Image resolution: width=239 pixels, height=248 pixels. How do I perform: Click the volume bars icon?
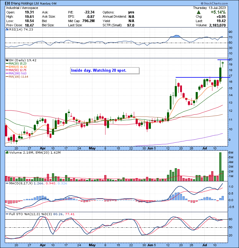[7, 152]
